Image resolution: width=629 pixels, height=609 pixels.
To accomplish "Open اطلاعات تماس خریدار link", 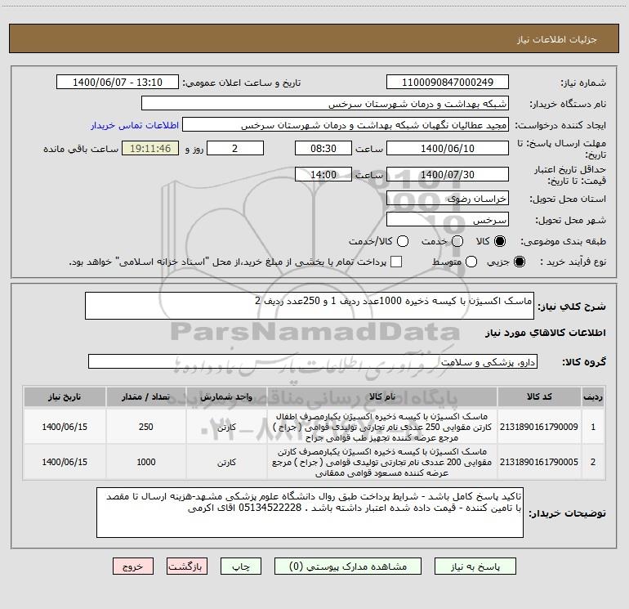I will pos(135,125).
